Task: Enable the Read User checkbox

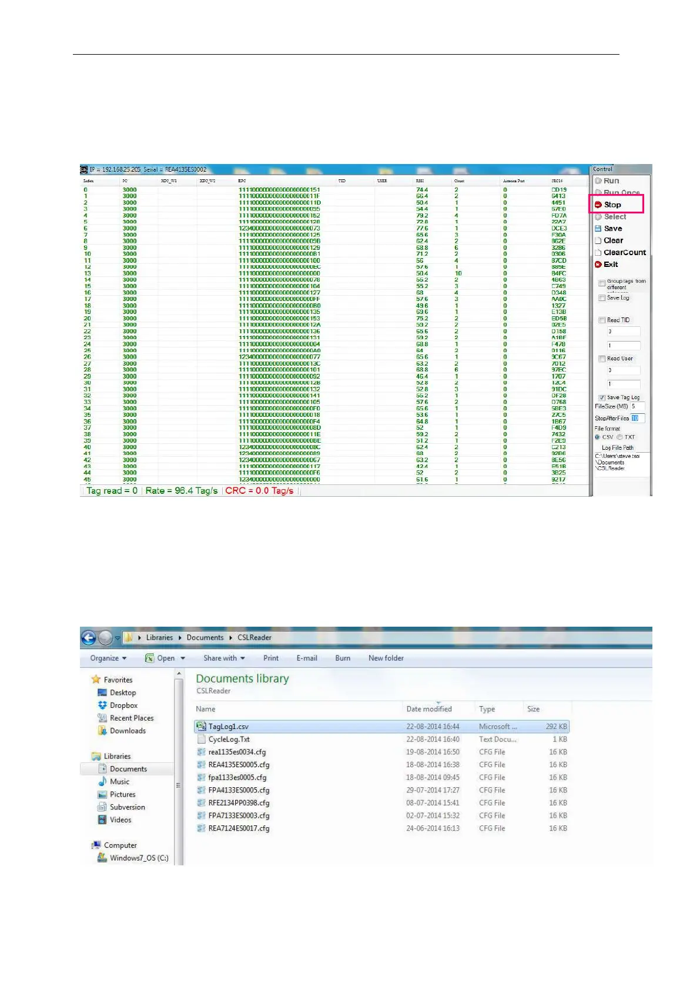Action: pos(602,359)
